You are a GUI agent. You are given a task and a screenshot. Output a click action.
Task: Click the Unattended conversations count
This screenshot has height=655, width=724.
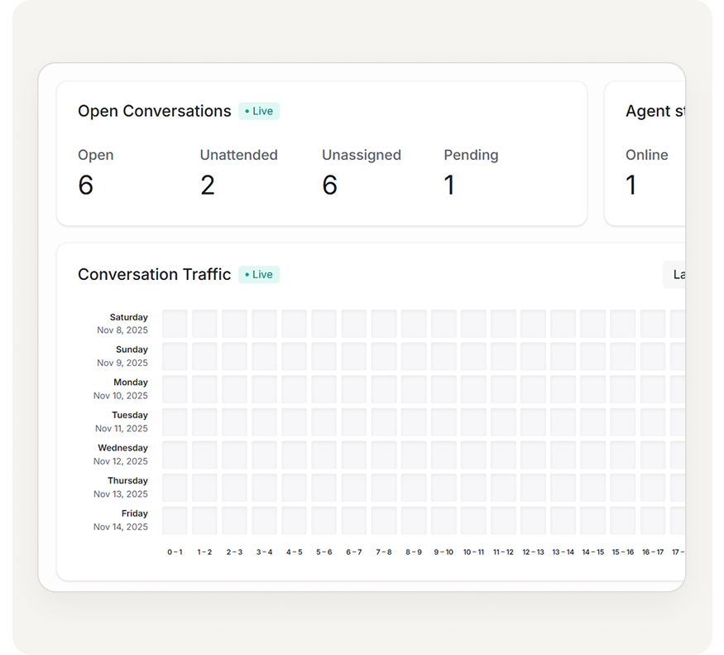[208, 185]
